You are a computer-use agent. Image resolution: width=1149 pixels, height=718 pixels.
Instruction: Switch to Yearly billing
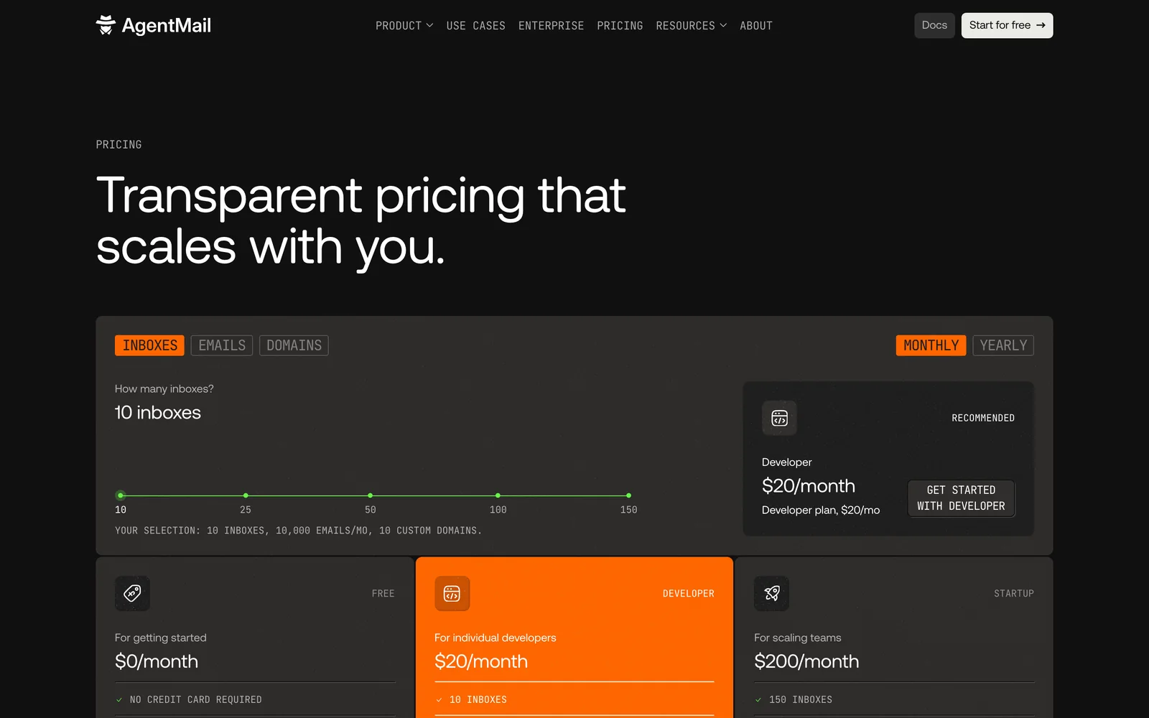tap(1003, 345)
